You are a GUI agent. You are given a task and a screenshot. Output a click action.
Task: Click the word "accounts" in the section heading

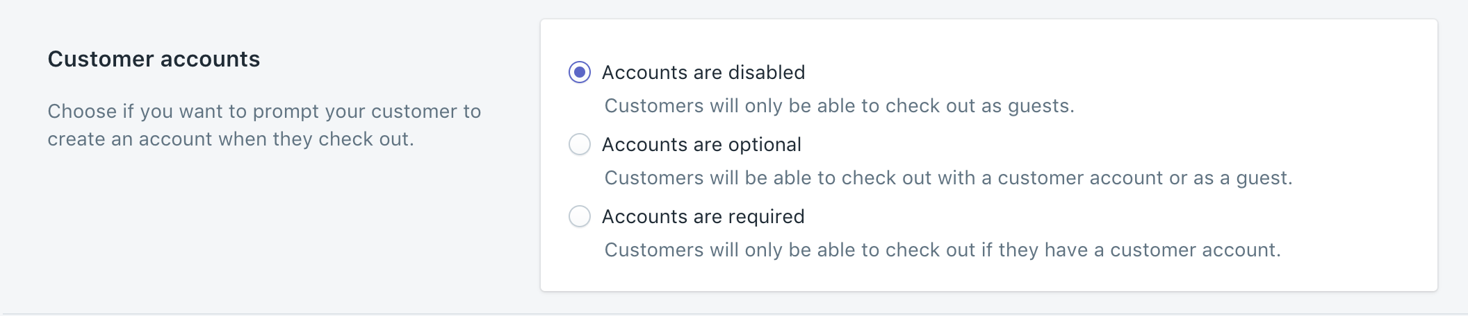210,59
